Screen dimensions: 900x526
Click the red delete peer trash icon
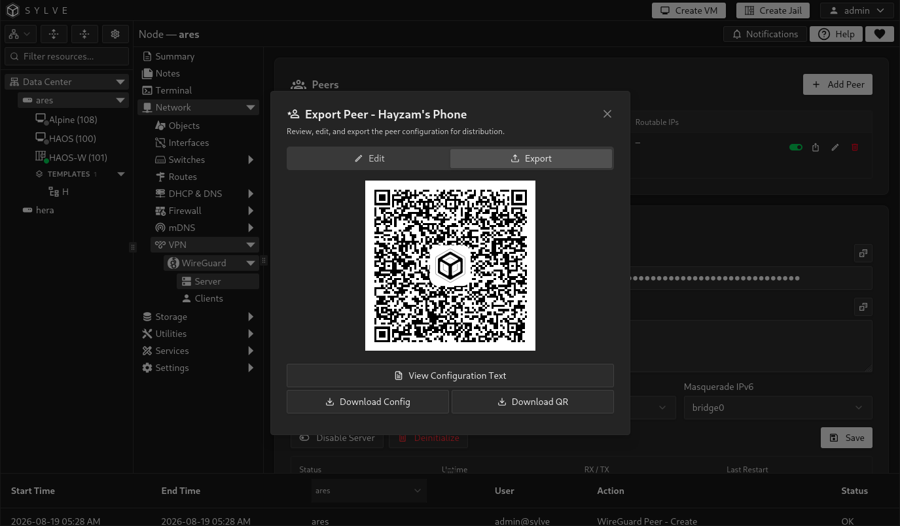(x=855, y=147)
